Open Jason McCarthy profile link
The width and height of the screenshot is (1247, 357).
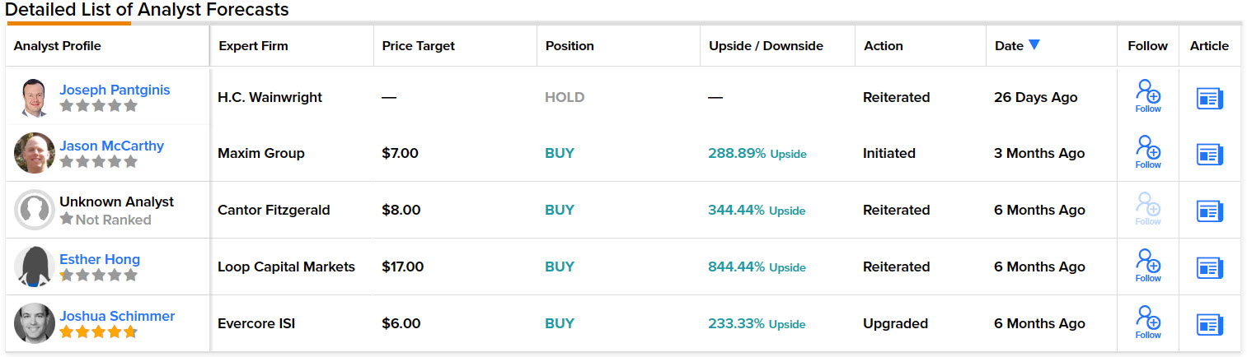tap(111, 146)
